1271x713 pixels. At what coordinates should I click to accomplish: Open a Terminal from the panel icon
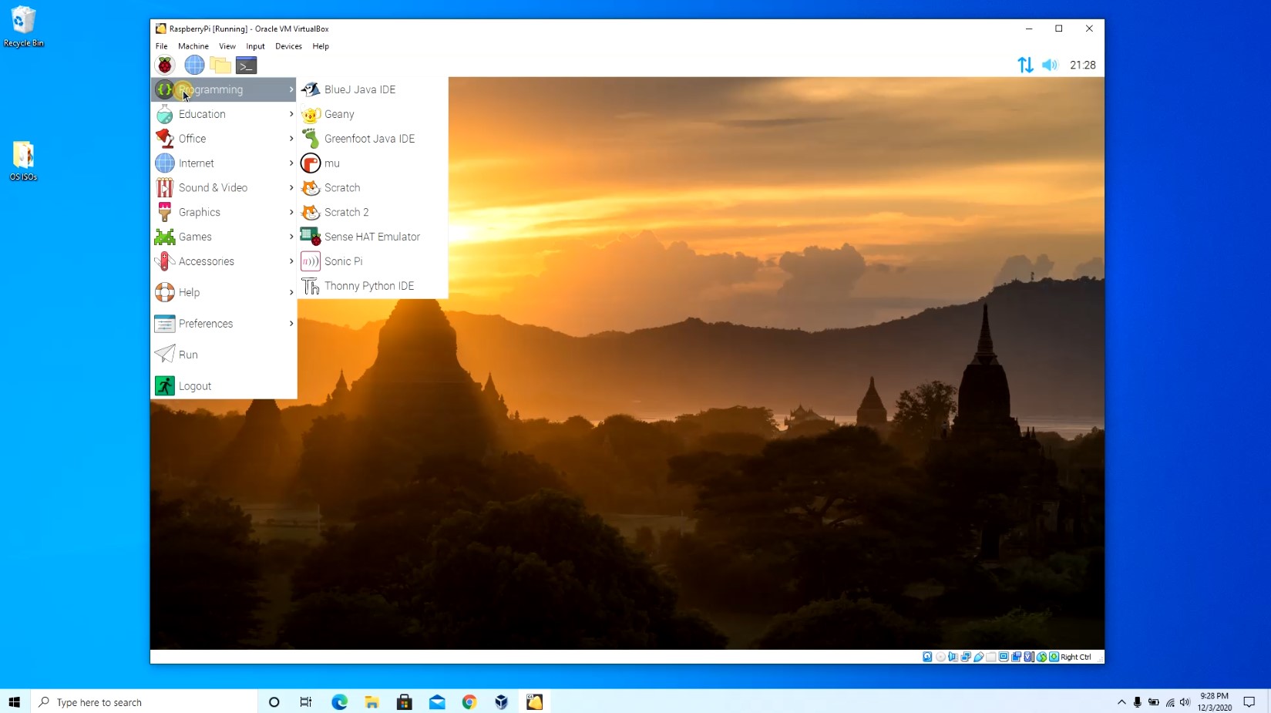point(245,65)
